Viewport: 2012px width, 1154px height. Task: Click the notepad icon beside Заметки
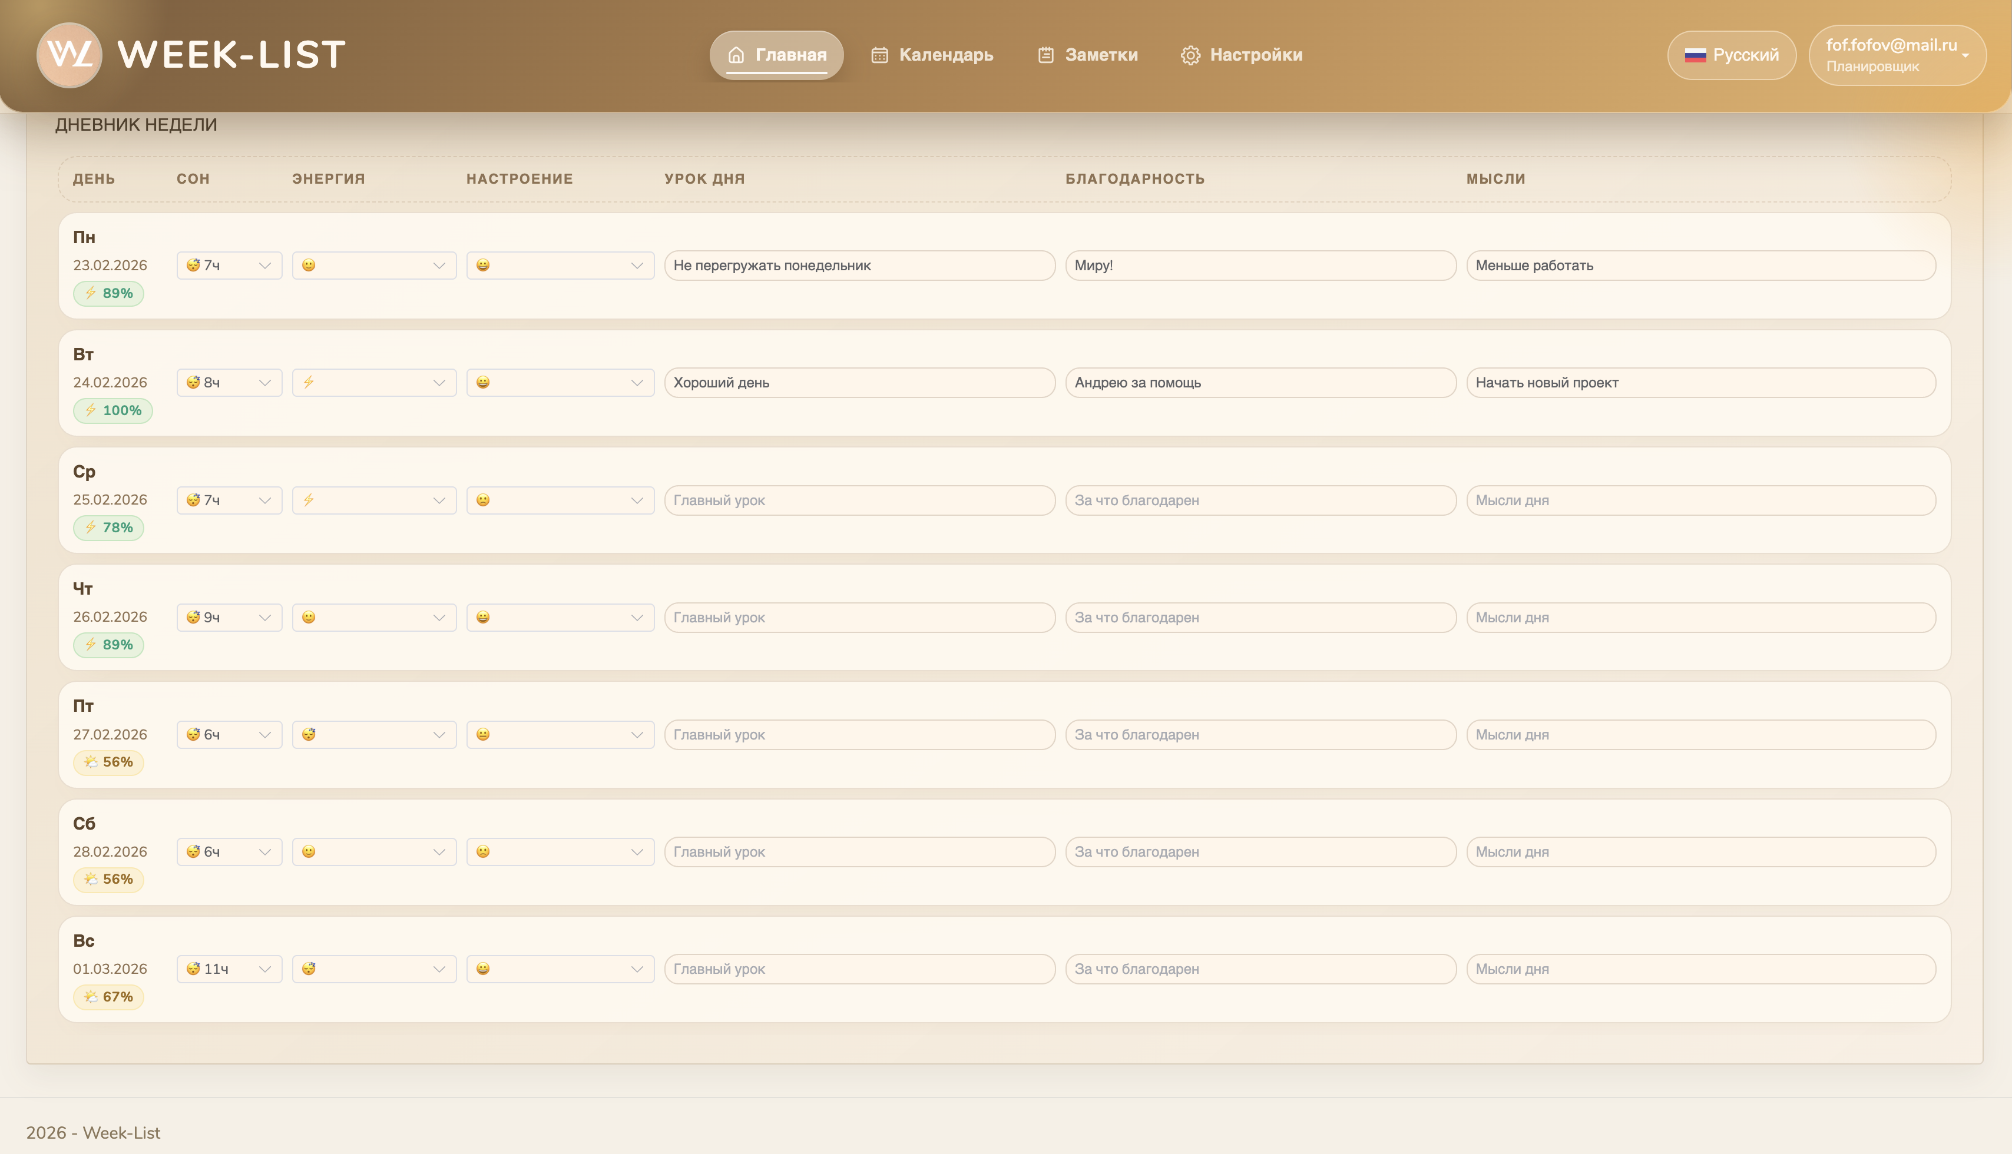[1045, 55]
